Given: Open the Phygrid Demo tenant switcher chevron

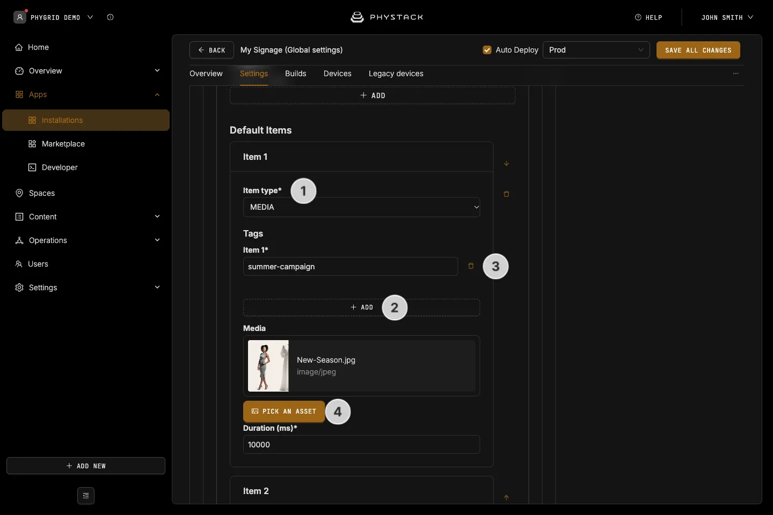Looking at the screenshot, I should (x=90, y=17).
